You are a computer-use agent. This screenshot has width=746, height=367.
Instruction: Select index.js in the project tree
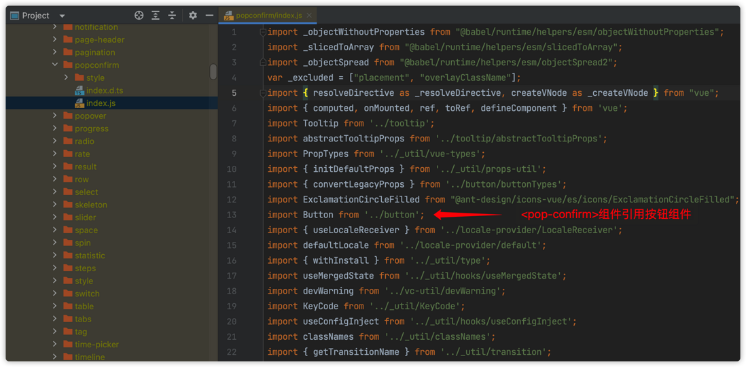pos(101,103)
